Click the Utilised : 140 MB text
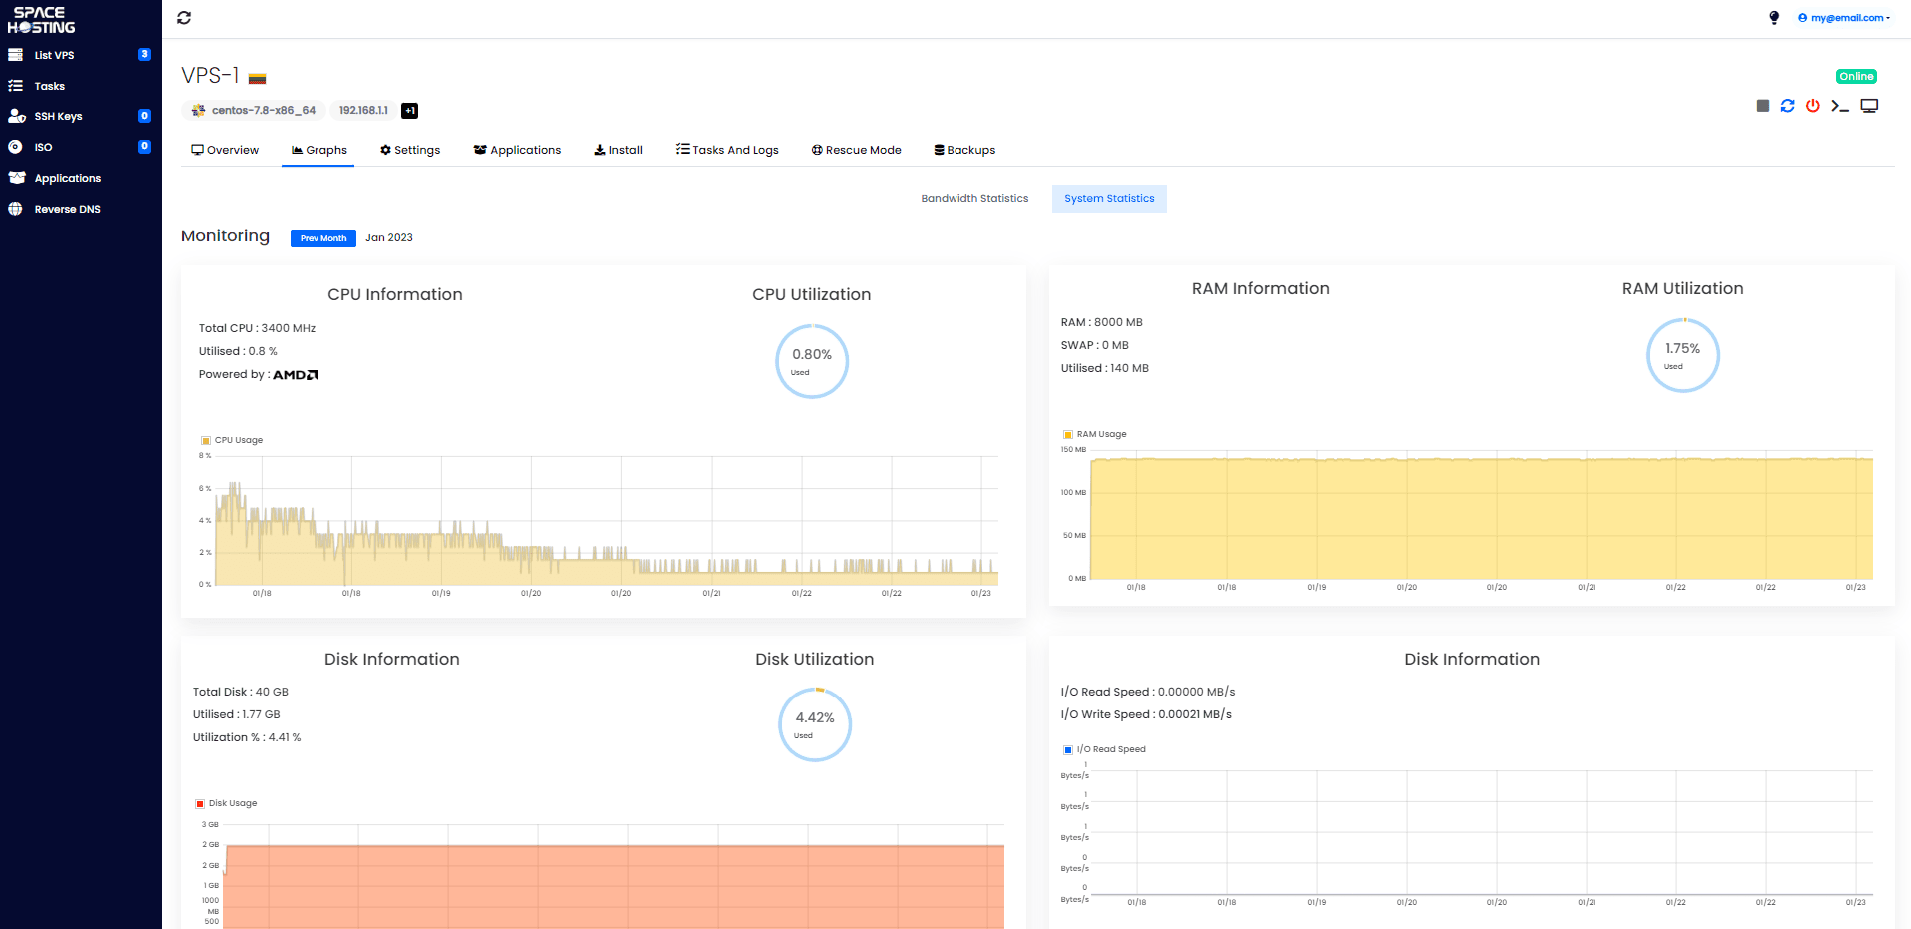This screenshot has width=1911, height=929. [1104, 368]
